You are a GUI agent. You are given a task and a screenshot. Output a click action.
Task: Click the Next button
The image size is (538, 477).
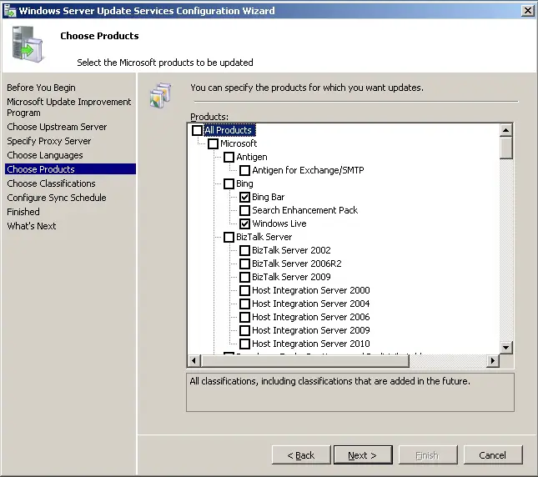pyautogui.click(x=363, y=455)
